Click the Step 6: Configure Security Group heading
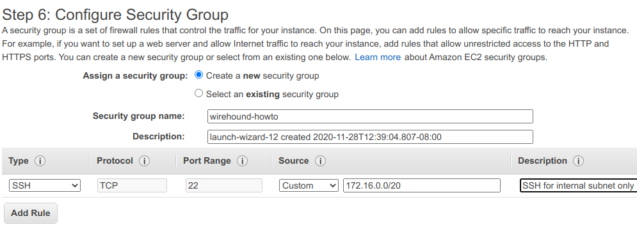Screen dimensions: 637x234 tap(115, 15)
